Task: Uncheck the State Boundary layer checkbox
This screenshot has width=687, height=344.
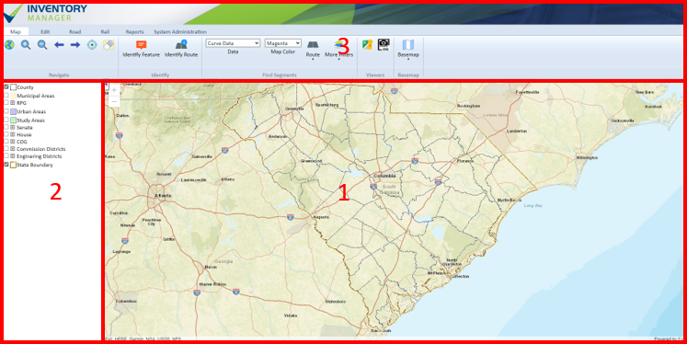Action: click(x=6, y=165)
